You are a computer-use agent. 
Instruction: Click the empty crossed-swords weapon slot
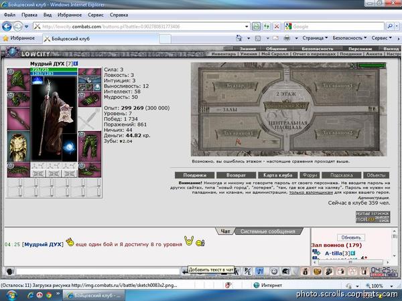(90, 119)
